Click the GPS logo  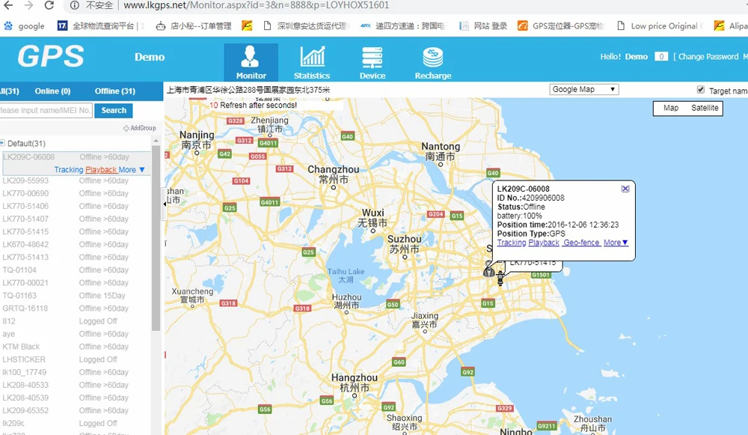pos(51,56)
